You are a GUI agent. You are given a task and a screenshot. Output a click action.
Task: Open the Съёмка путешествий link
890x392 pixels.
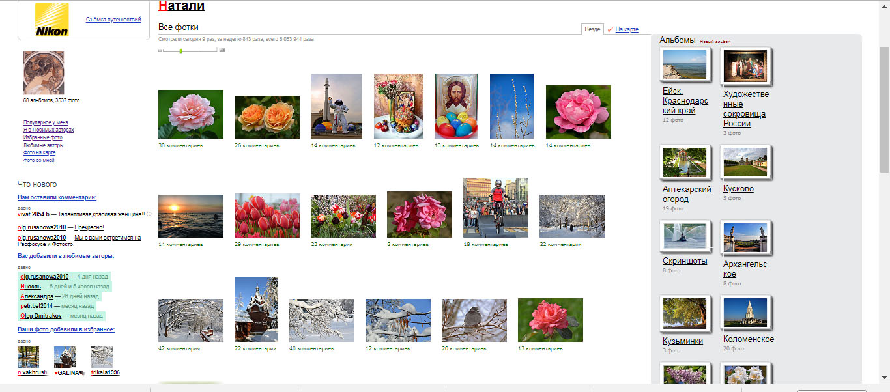coord(113,20)
